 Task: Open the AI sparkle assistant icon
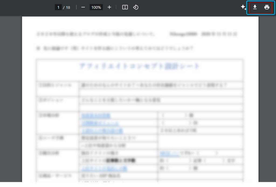tap(243, 7)
